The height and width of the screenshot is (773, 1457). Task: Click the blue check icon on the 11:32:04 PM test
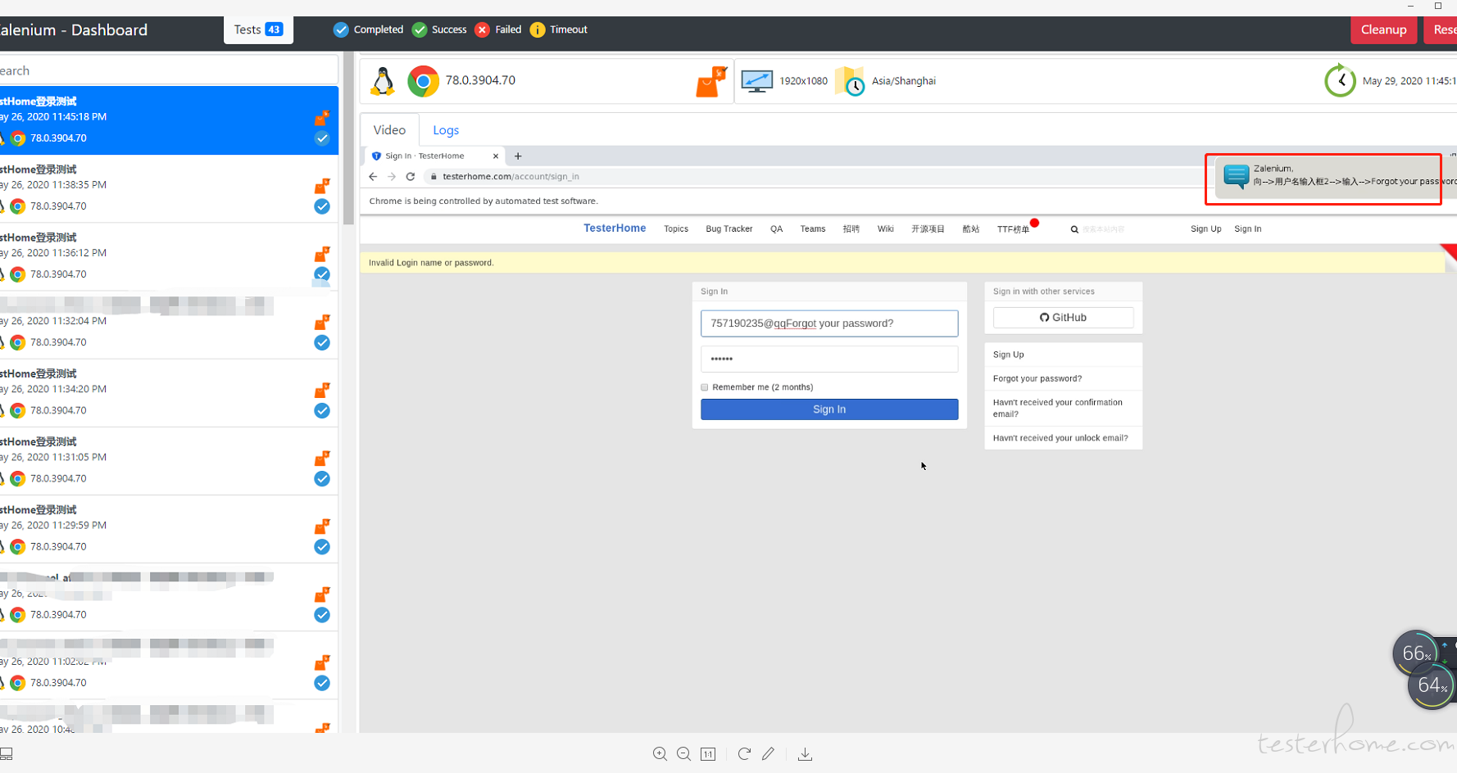click(x=322, y=342)
